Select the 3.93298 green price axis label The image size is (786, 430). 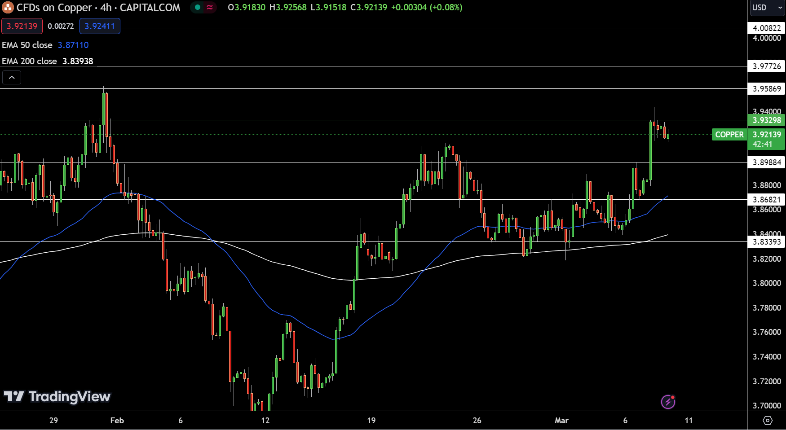point(767,120)
